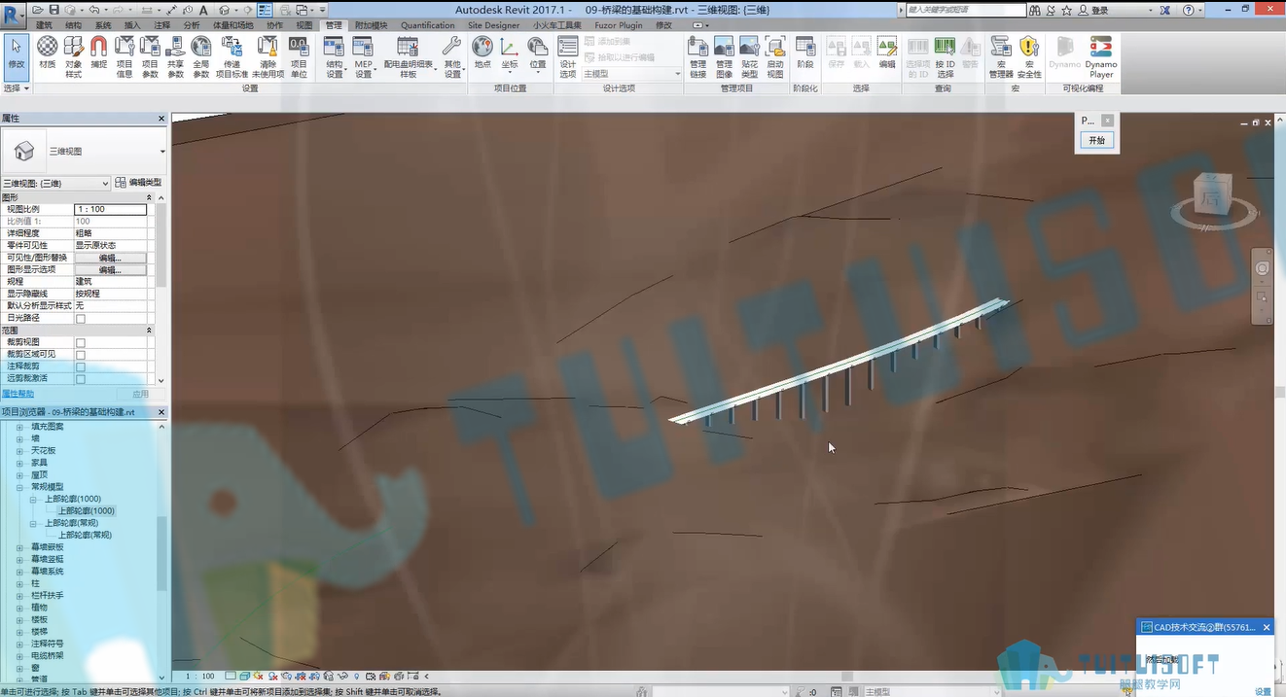Toggle the 日光路径 (Sun Path) checkbox
1286x697 pixels.
[x=81, y=319]
